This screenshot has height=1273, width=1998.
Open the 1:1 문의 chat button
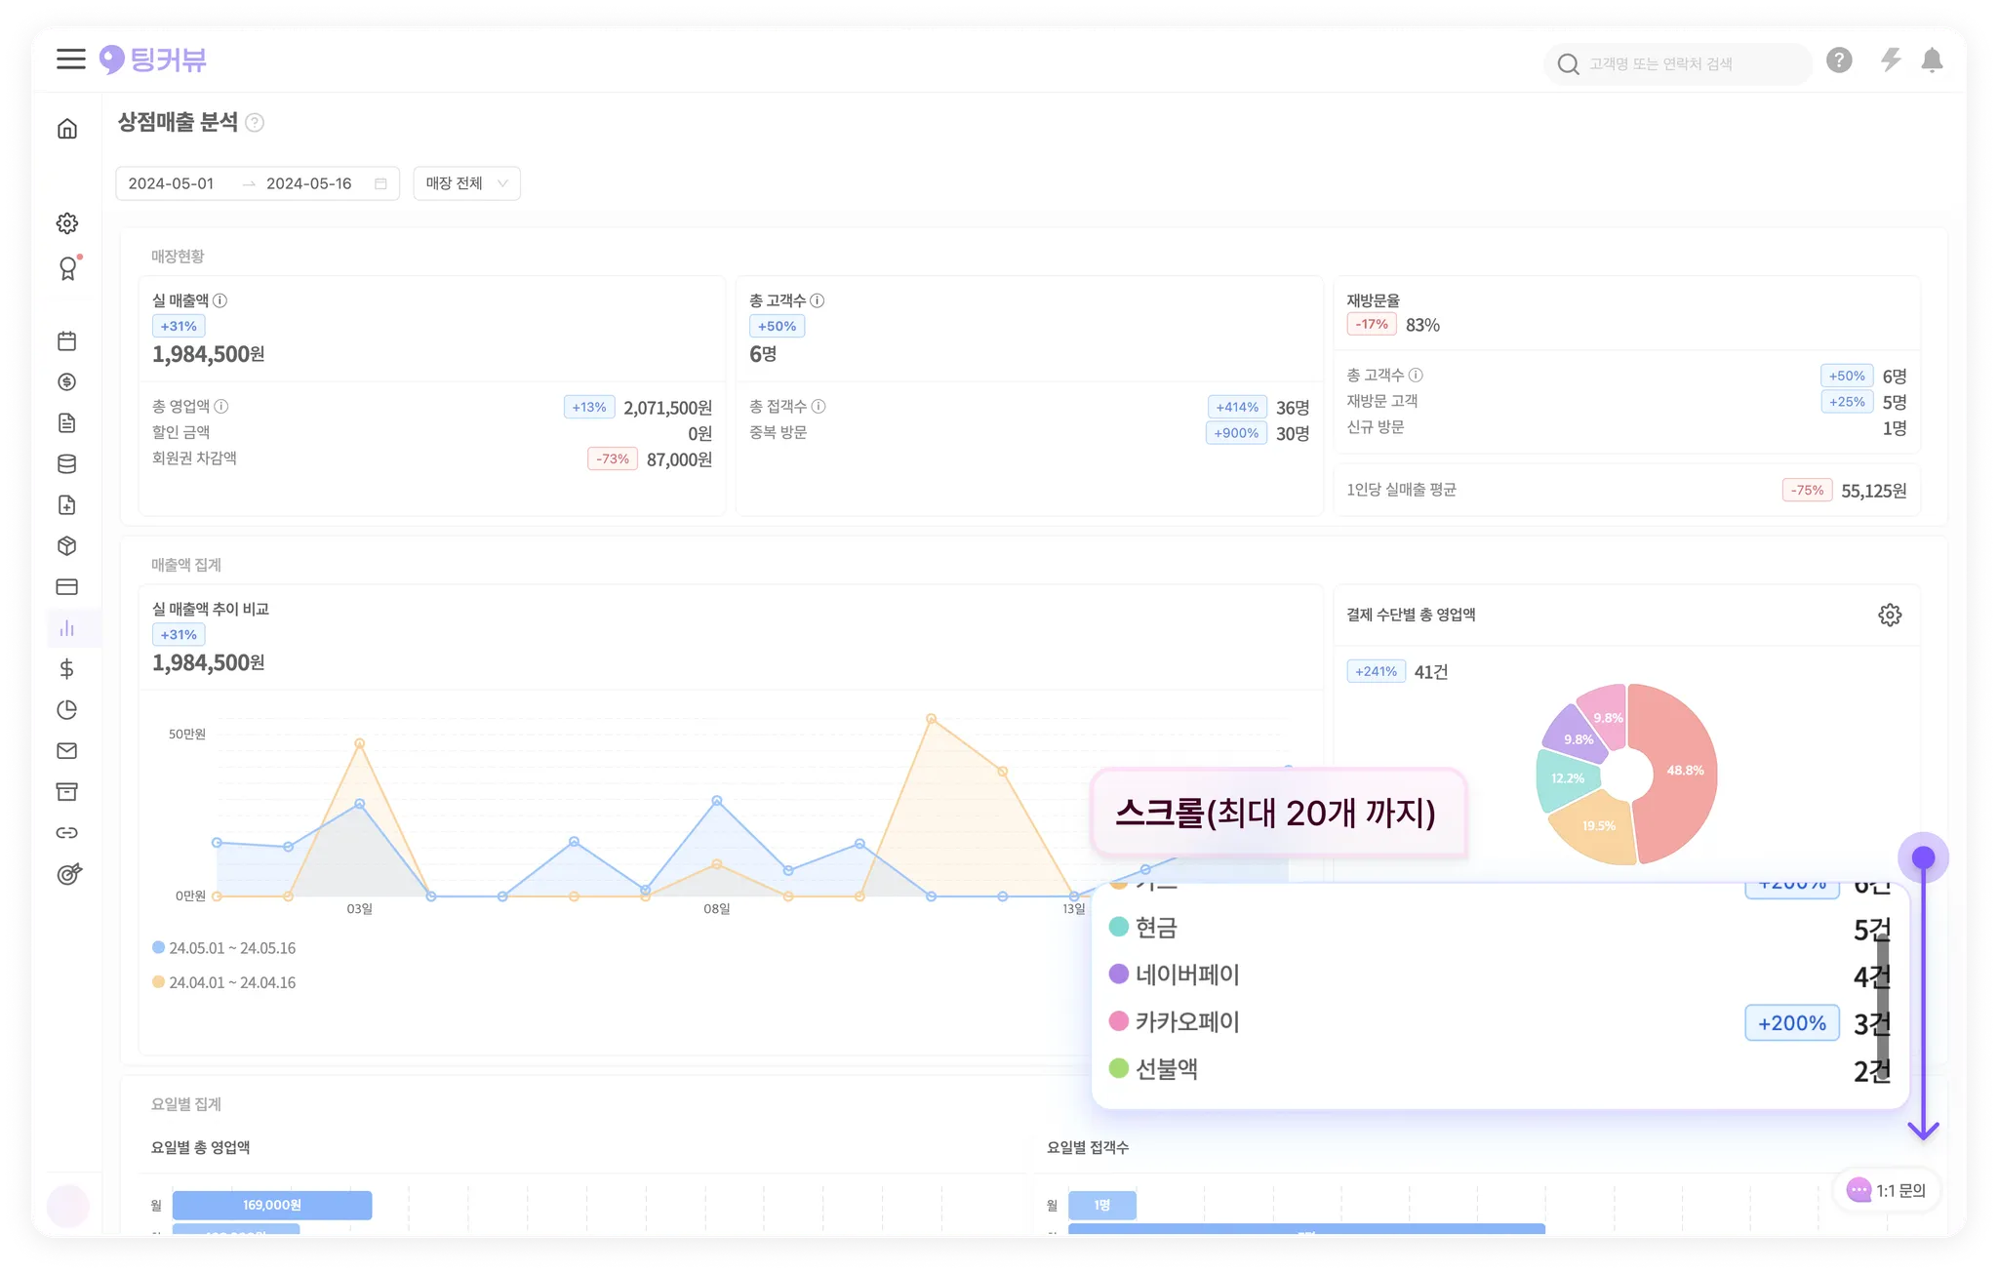(1887, 1190)
